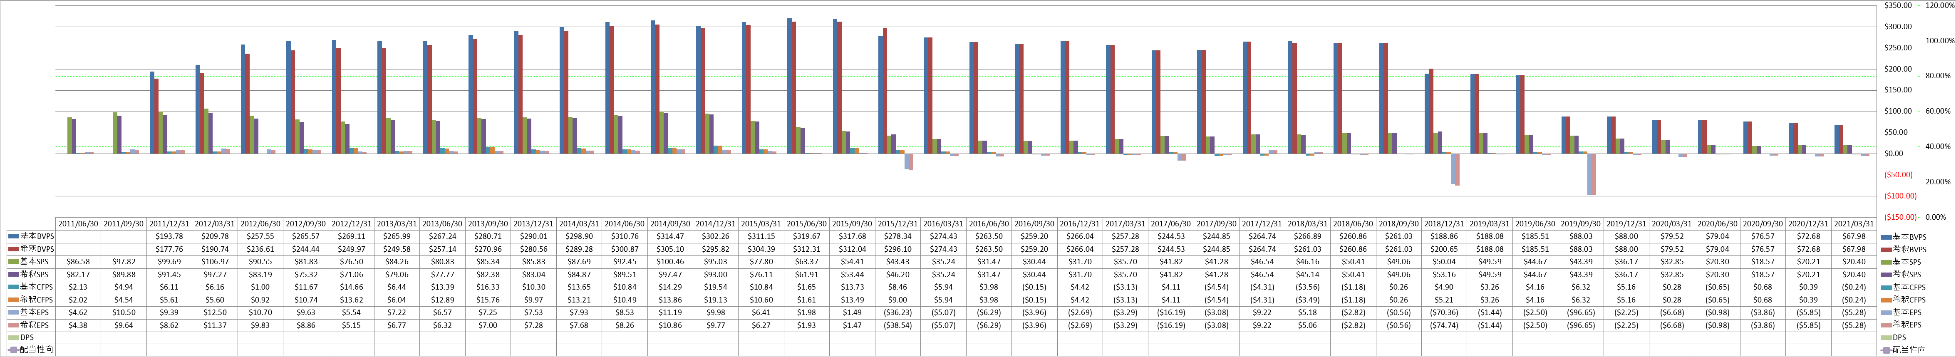Select the 2014/09/30 date column header
The image size is (1956, 357).
pos(670,224)
